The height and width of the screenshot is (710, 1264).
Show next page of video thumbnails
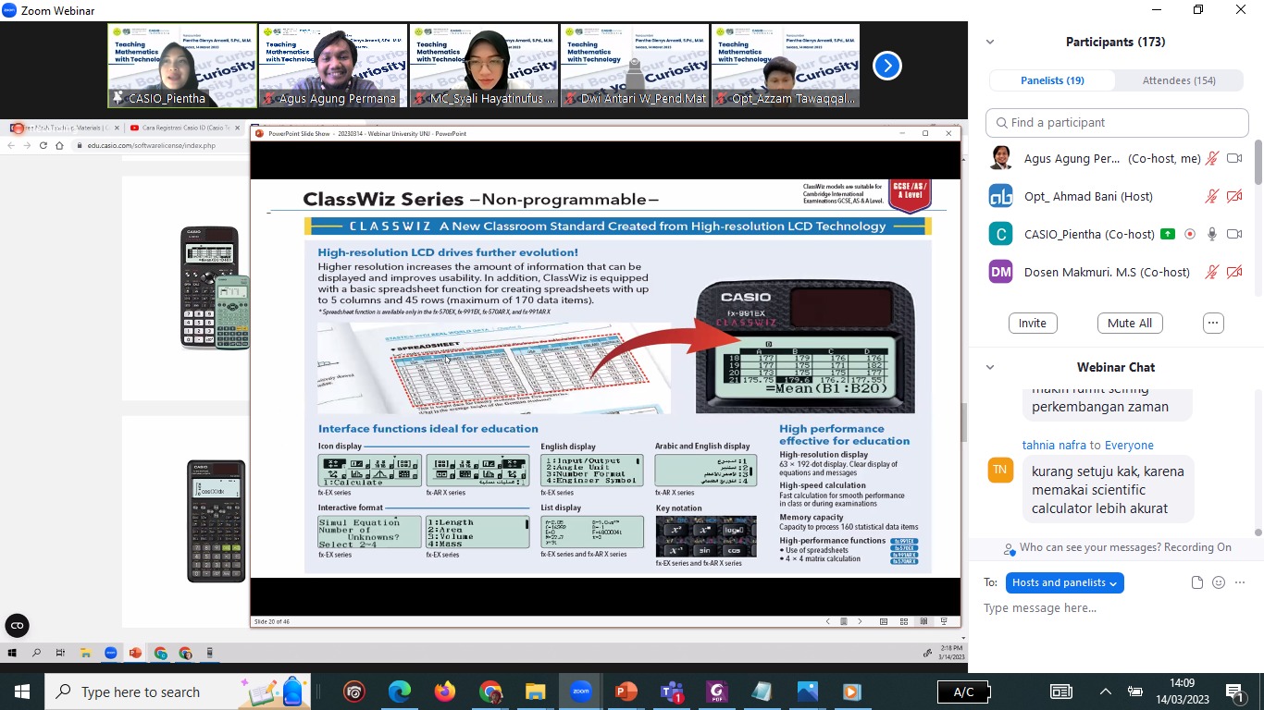886,66
